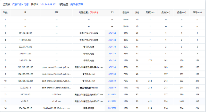Screen dimensions: 206x112
Task: Open AS6939 link for hop 184.104.199.221
Action: click(x=112, y=81)
